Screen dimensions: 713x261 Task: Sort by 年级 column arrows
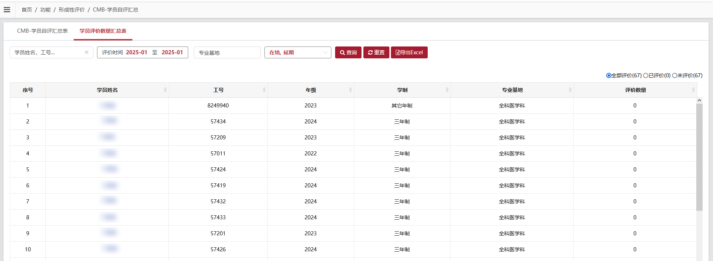[x=350, y=90]
